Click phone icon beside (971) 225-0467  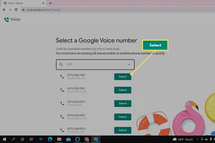pos(62,117)
